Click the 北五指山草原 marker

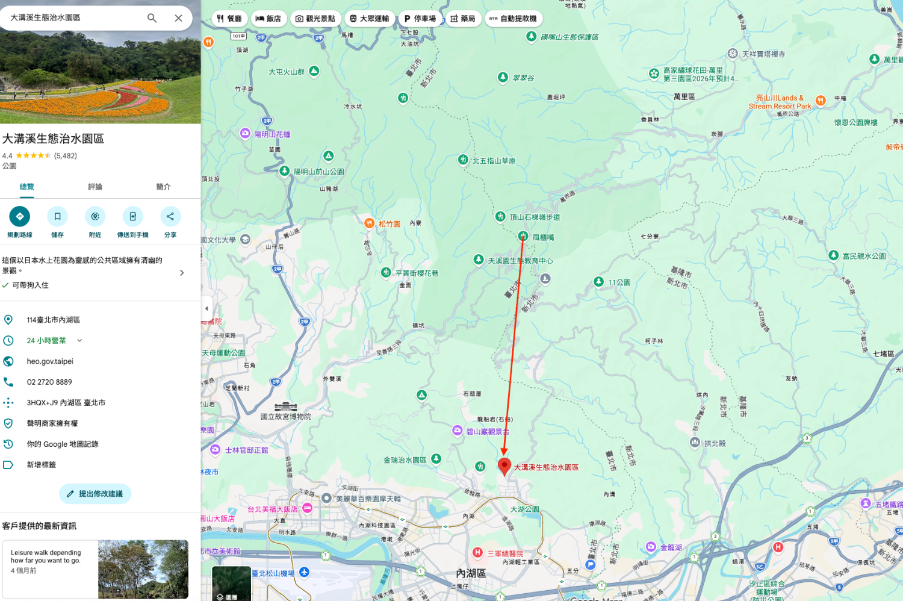[463, 160]
